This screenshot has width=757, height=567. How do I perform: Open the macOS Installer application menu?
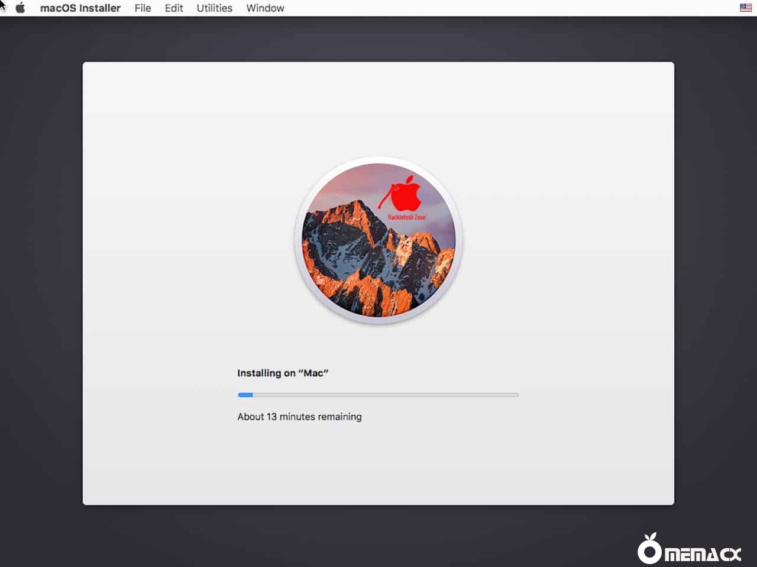80,8
